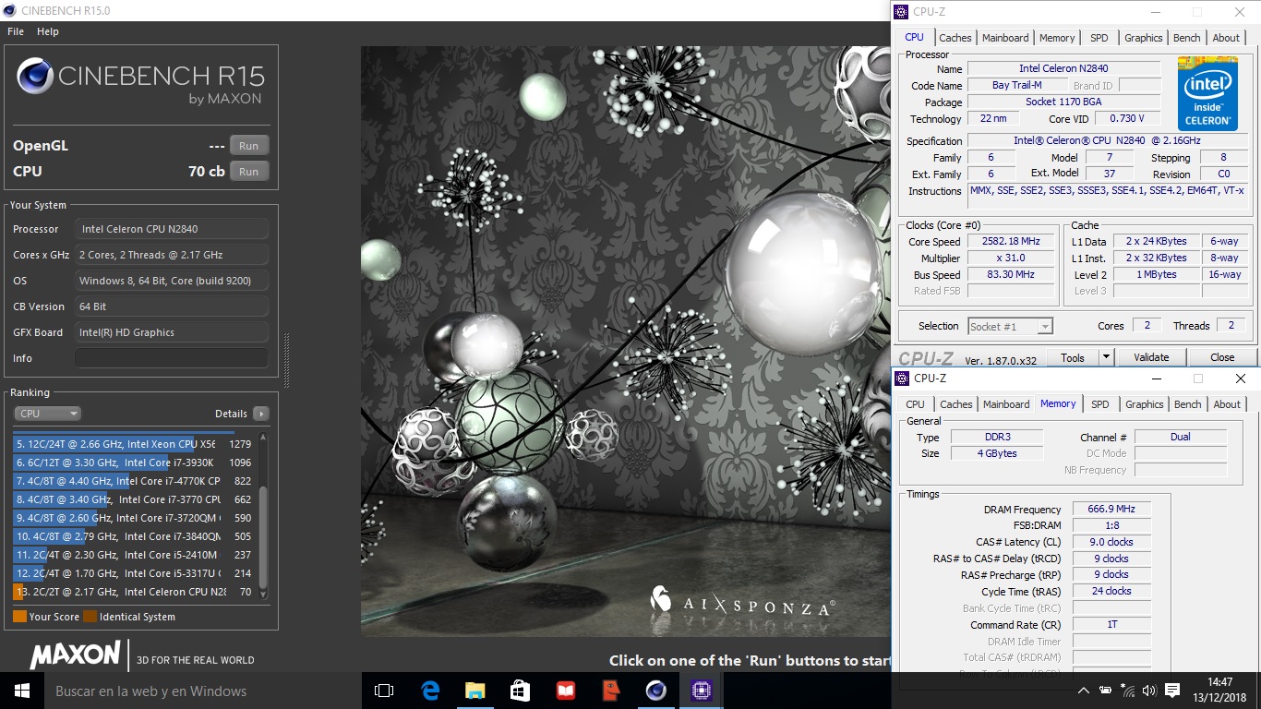Image resolution: width=1261 pixels, height=709 pixels.
Task: Open Caches tab in upper CPU-Z
Action: (955, 38)
